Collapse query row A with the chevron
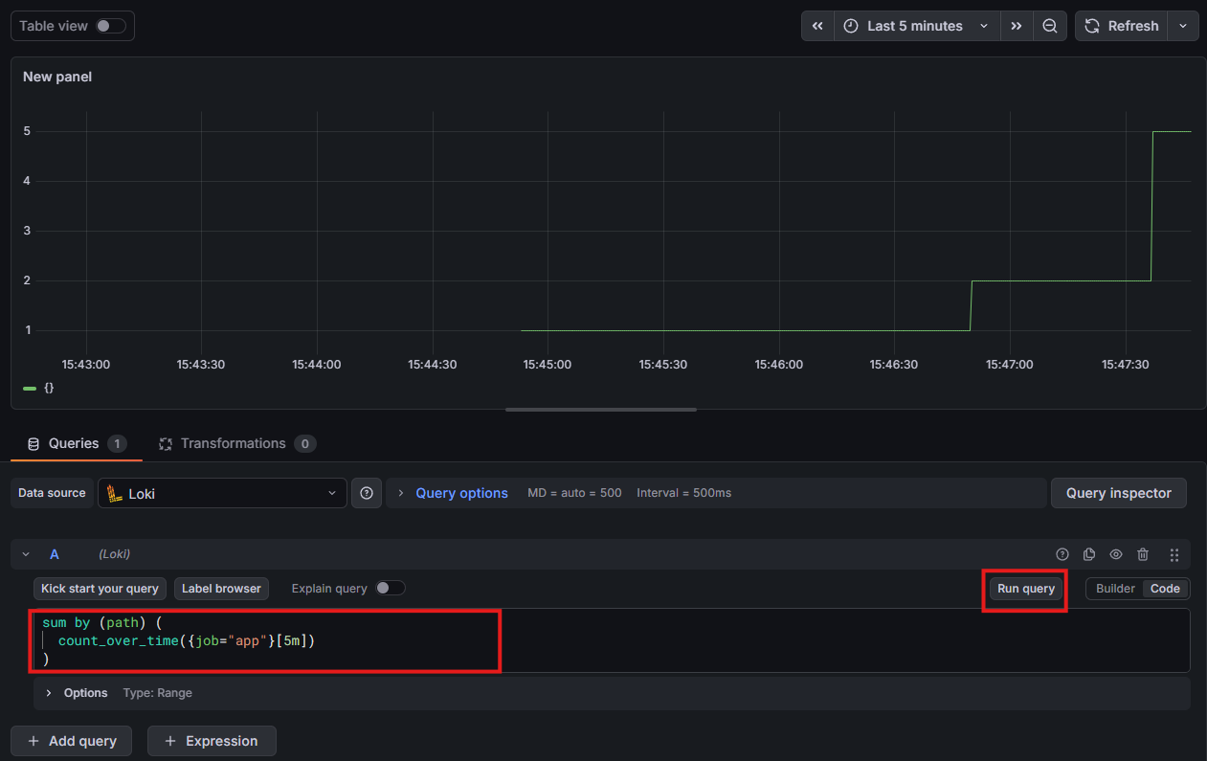The height and width of the screenshot is (761, 1207). coord(26,554)
